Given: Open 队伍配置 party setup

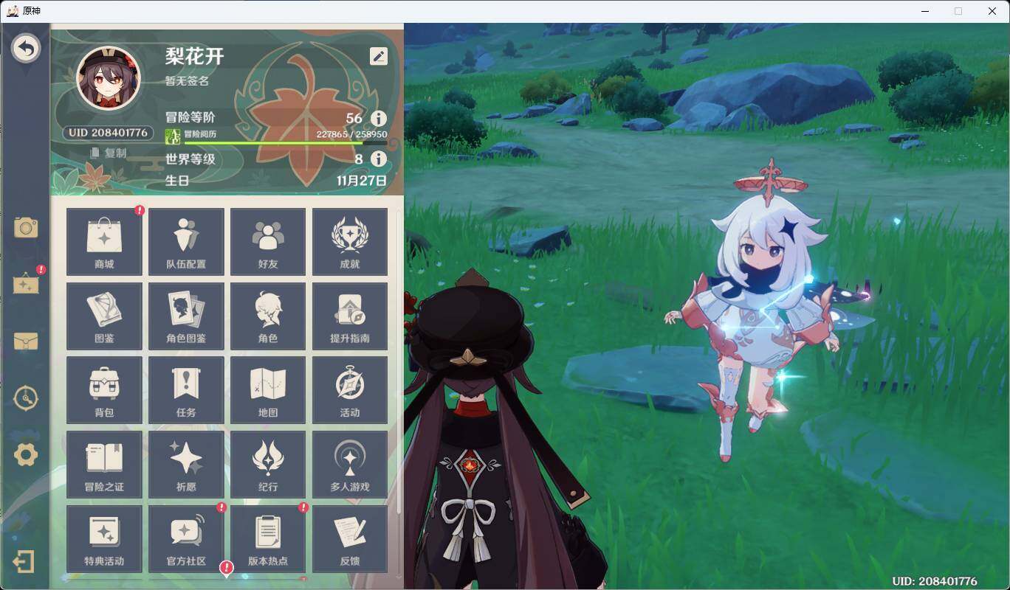Looking at the screenshot, I should [186, 242].
